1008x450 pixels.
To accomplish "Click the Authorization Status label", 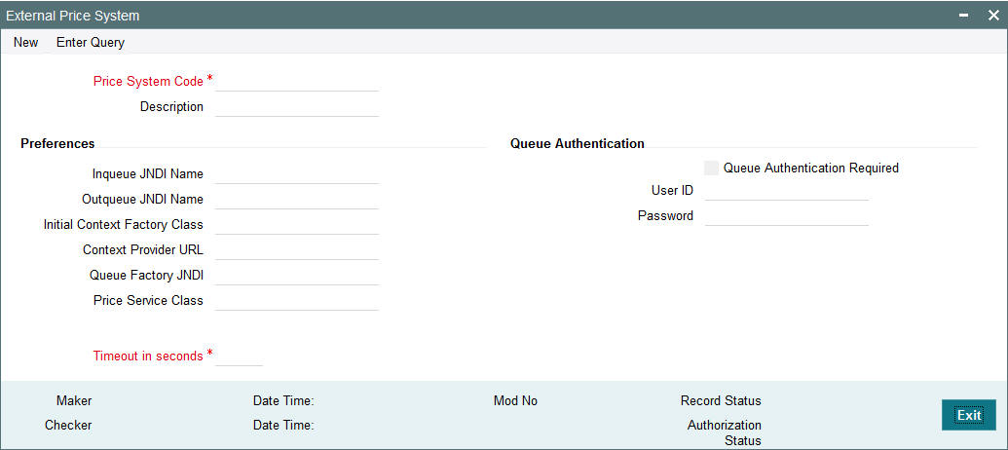I will coord(725,432).
